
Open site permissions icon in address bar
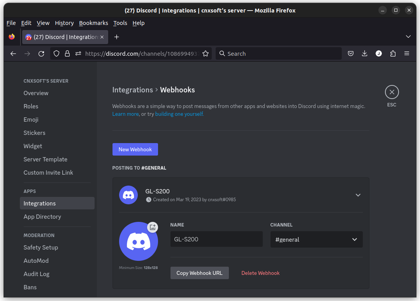coord(78,54)
